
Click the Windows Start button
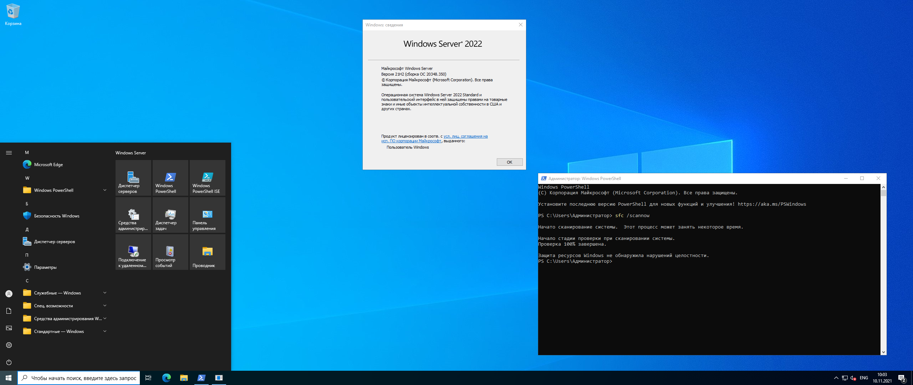(x=9, y=378)
